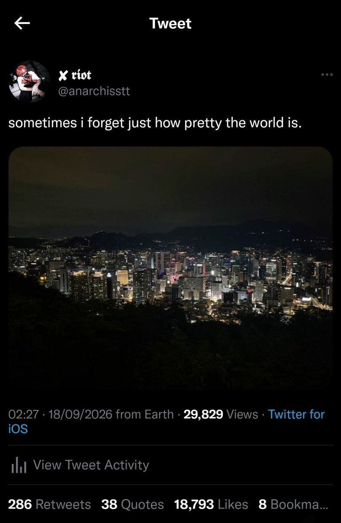This screenshot has width=341, height=523.
Task: Open the Twitter for iOS link
Action: [167, 421]
